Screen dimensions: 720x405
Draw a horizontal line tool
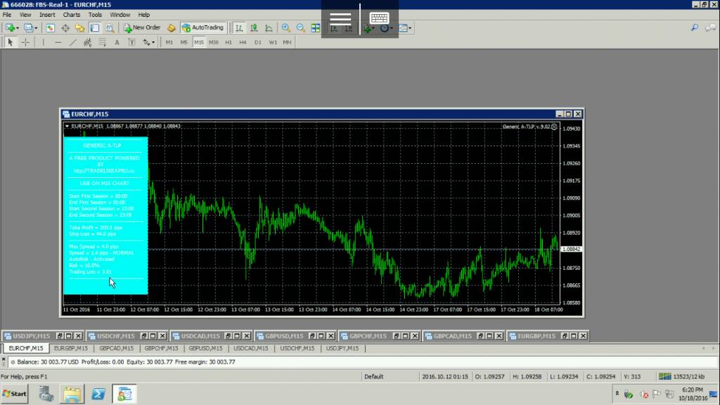[58, 42]
